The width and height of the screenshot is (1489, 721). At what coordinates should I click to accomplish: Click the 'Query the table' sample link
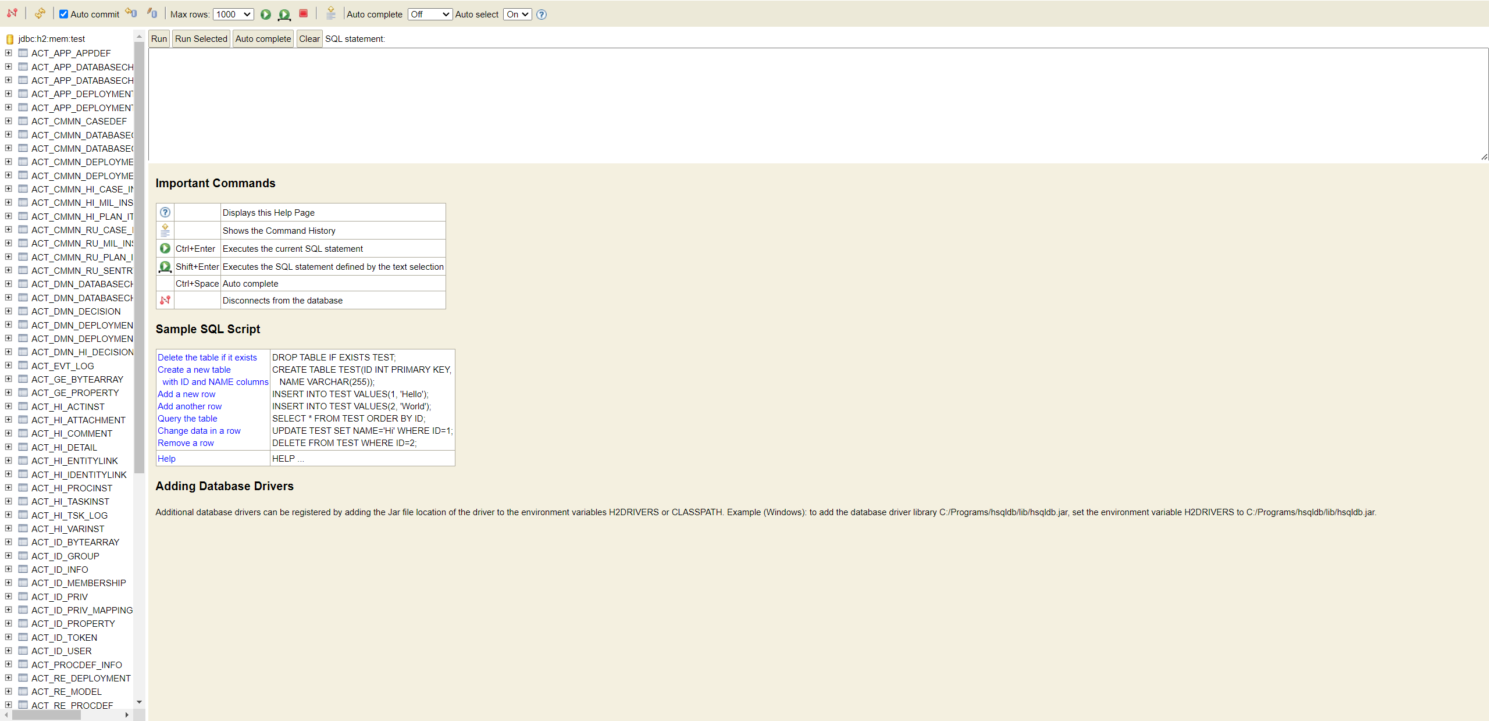coord(187,419)
